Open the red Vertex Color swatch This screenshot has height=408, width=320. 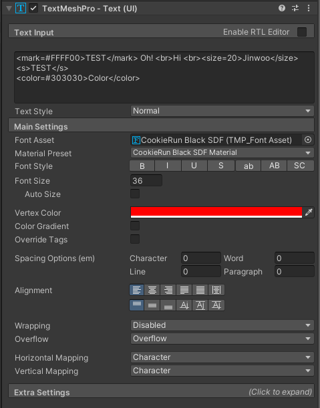click(x=216, y=212)
